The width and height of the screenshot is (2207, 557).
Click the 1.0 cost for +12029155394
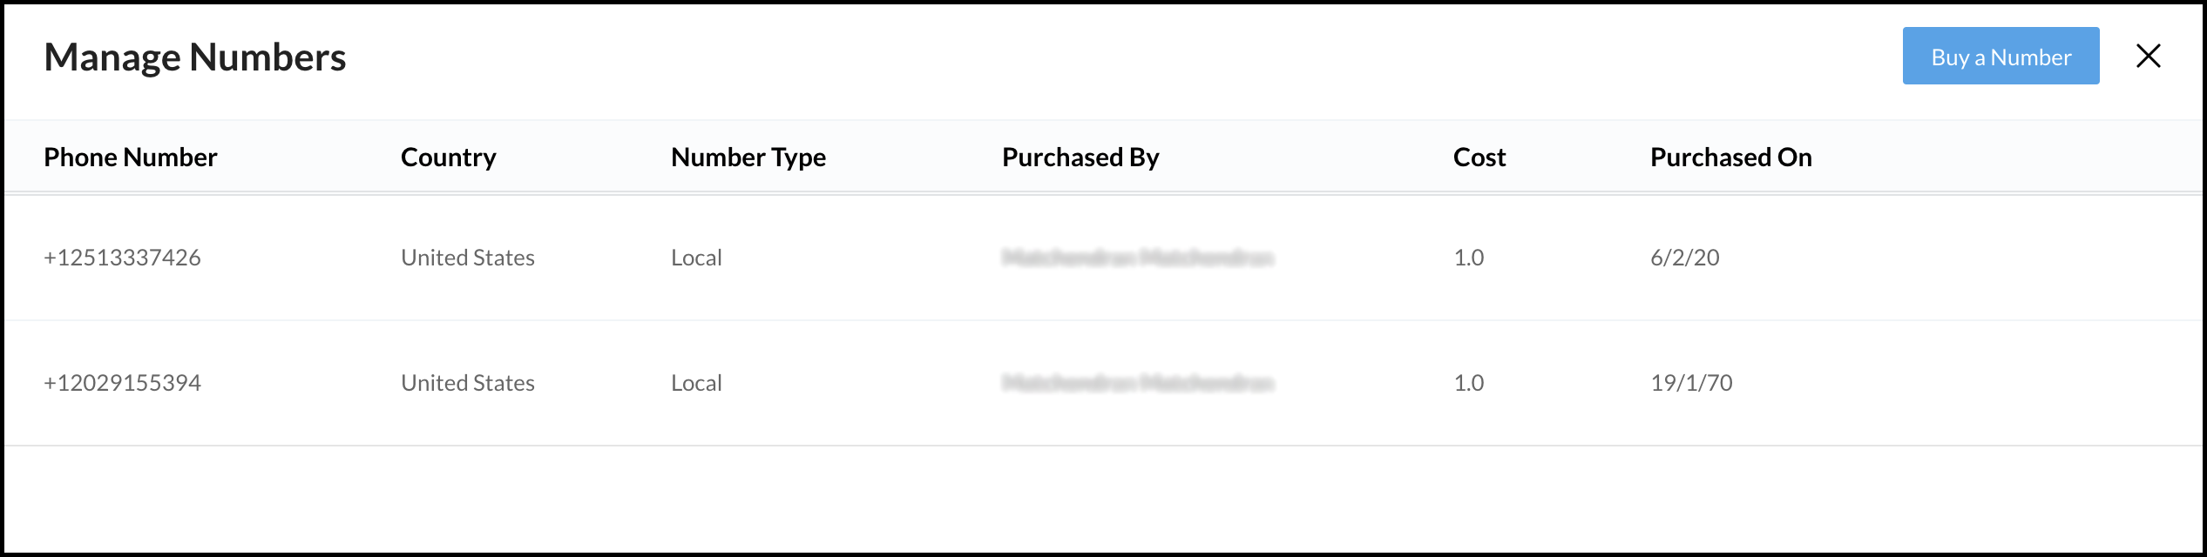click(x=1468, y=383)
